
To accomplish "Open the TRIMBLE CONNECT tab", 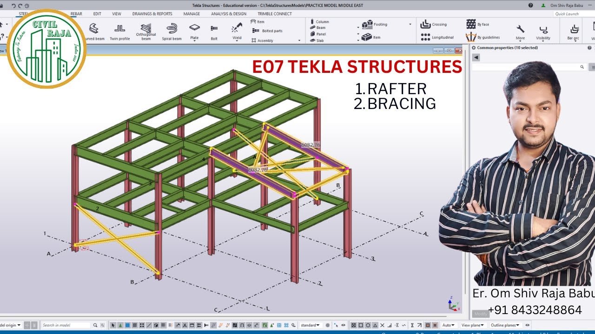I will [x=275, y=14].
